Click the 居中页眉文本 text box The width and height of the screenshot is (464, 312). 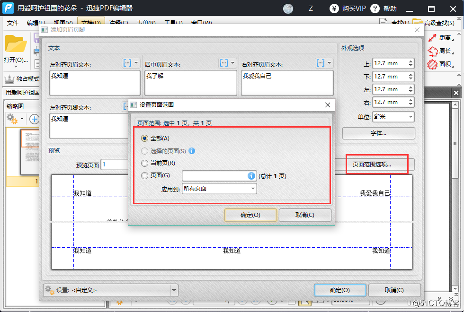click(x=191, y=83)
